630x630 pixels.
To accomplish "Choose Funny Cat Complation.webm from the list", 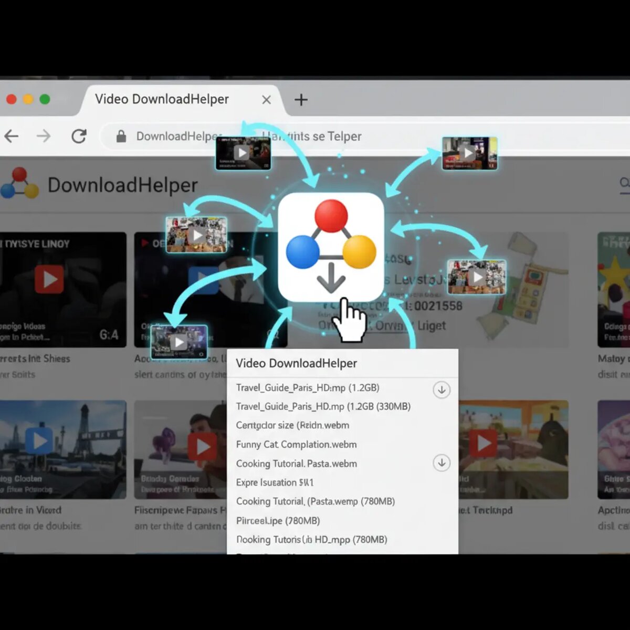I will pos(296,445).
